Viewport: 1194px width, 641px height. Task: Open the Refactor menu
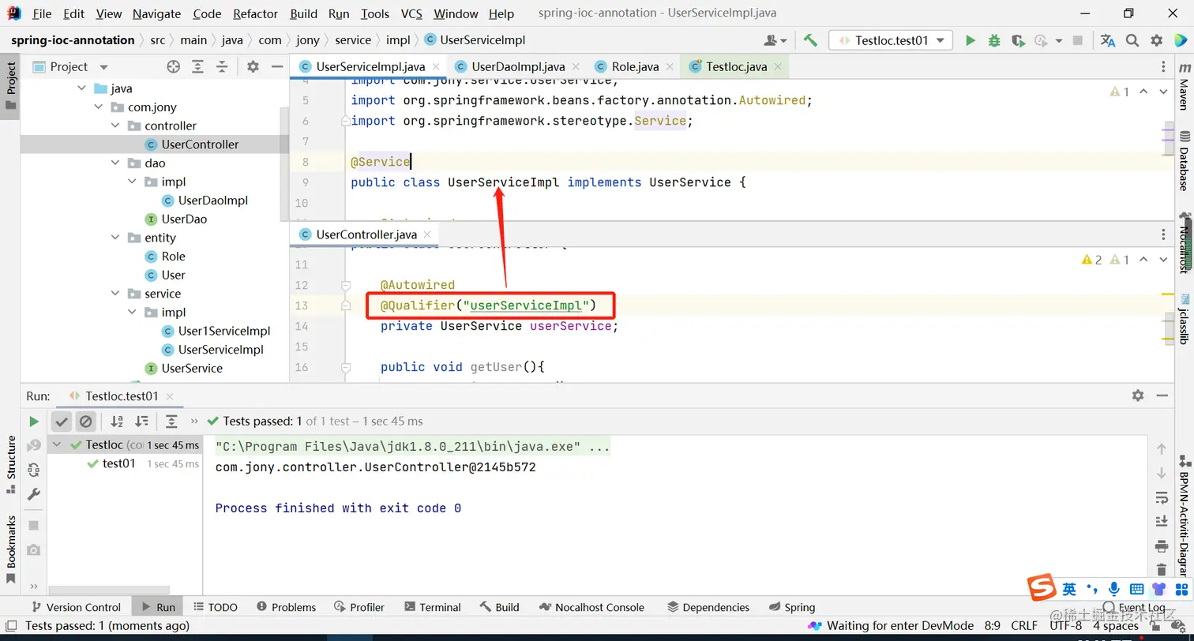256,13
